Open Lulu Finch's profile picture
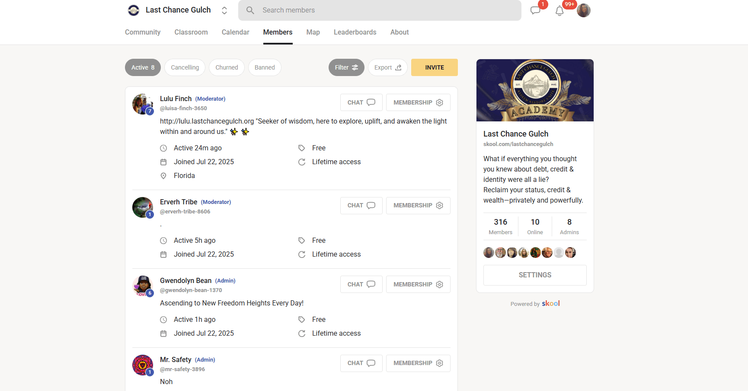The height and width of the screenshot is (391, 748). 142,104
